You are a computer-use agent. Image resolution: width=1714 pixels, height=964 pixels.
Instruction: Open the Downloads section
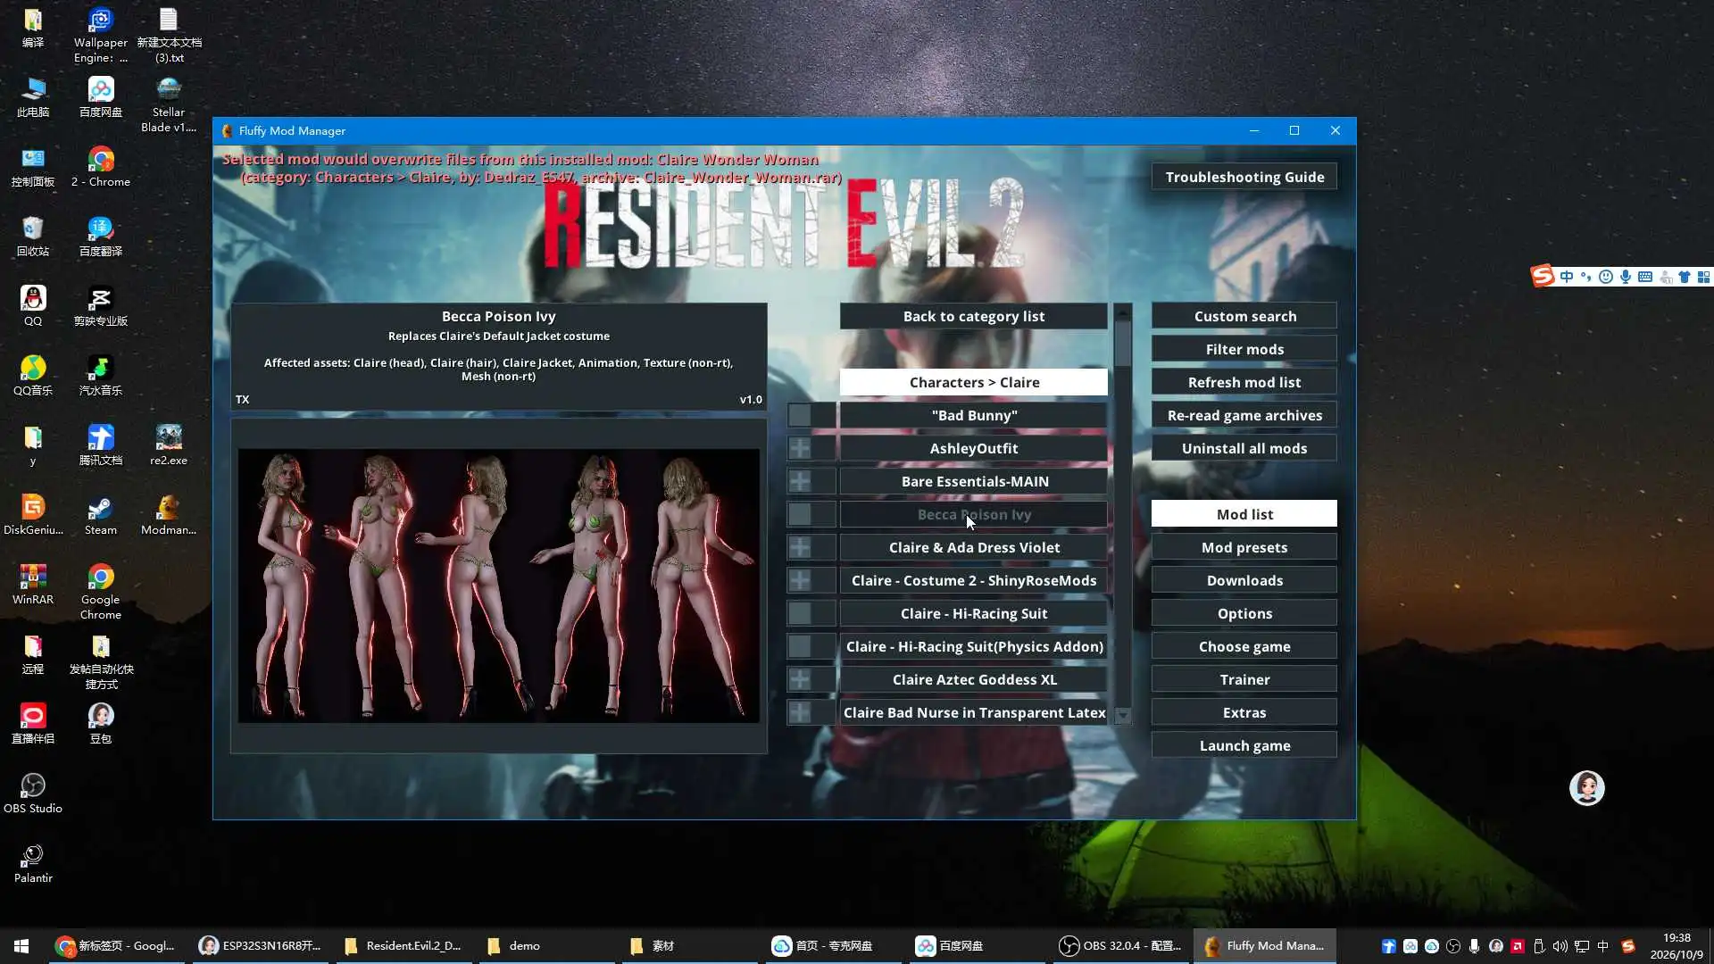(1244, 580)
